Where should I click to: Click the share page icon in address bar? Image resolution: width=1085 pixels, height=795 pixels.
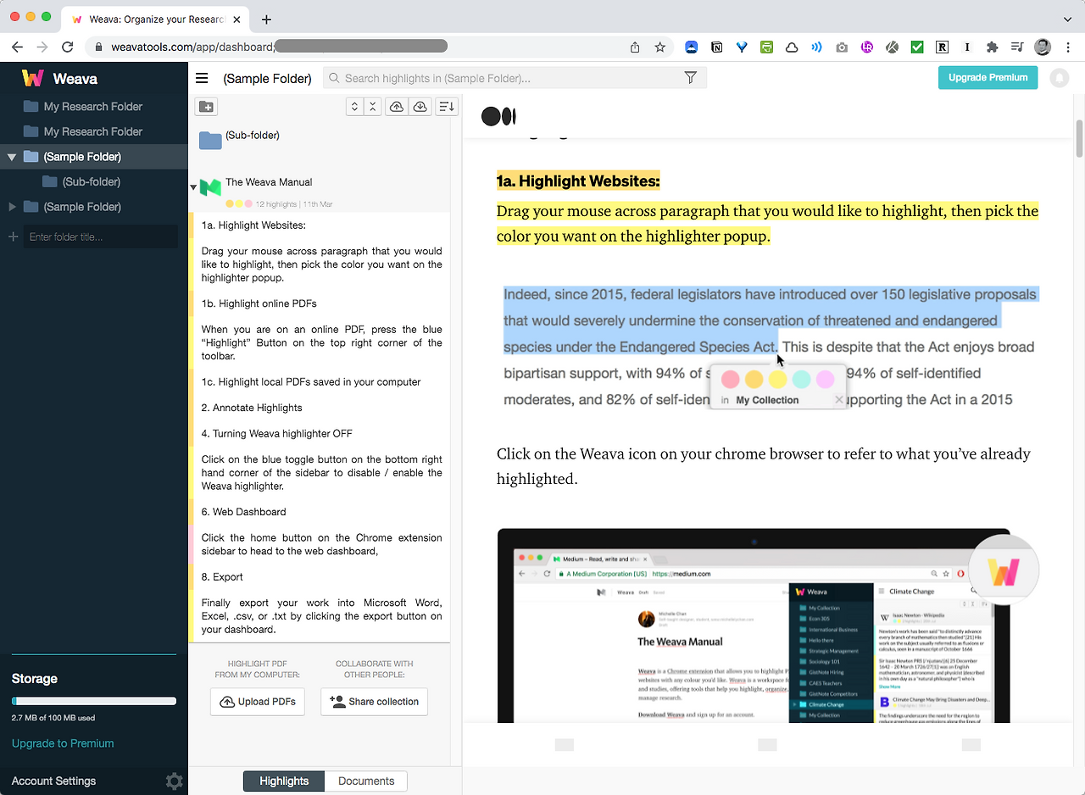[x=635, y=47]
